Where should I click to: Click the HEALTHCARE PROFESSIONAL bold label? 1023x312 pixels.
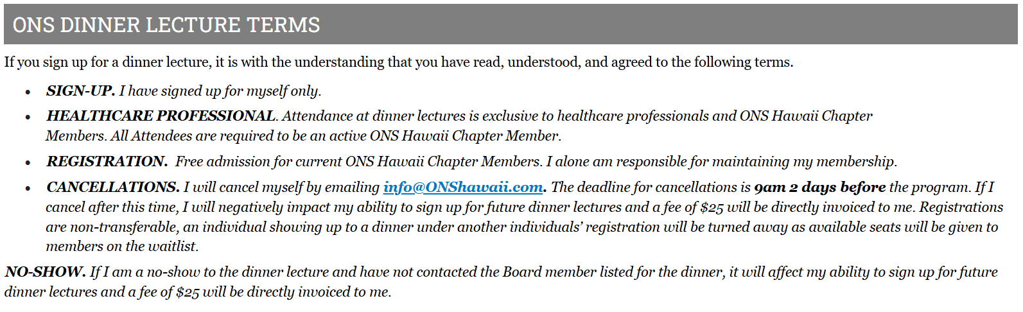[x=161, y=116]
